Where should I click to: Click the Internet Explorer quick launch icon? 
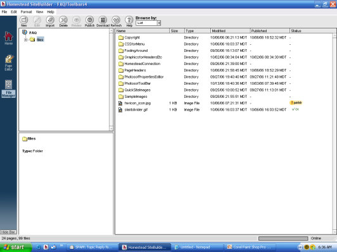coord(39,247)
